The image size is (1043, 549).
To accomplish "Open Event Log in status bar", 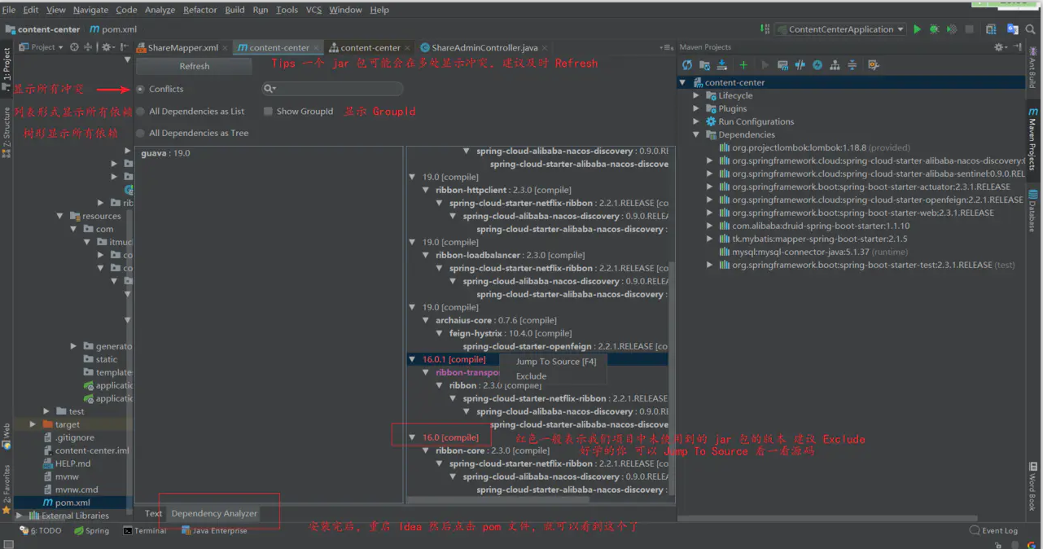I will tap(993, 530).
